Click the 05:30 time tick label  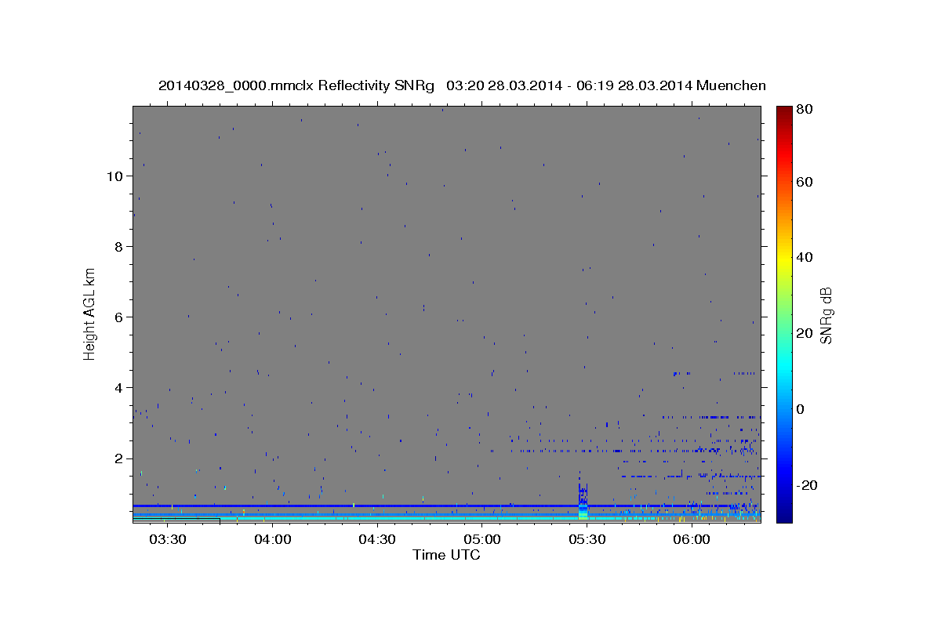click(587, 539)
